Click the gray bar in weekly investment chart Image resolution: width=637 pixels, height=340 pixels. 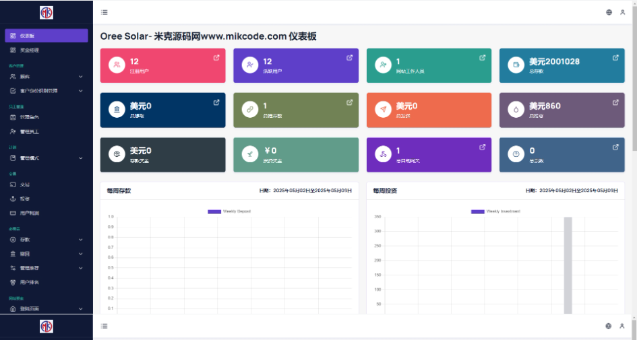click(568, 265)
